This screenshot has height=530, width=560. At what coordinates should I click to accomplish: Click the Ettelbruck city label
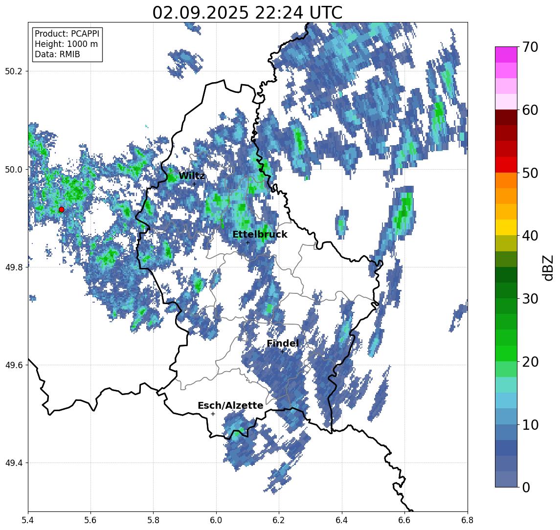pyautogui.click(x=260, y=234)
